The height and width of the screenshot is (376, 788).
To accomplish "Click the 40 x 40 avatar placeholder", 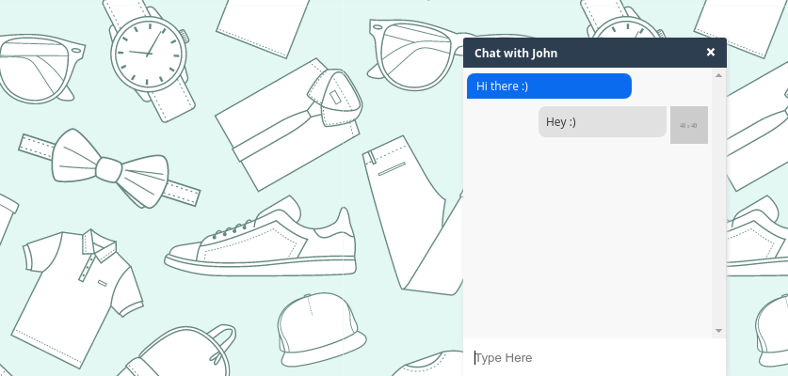I will (688, 125).
